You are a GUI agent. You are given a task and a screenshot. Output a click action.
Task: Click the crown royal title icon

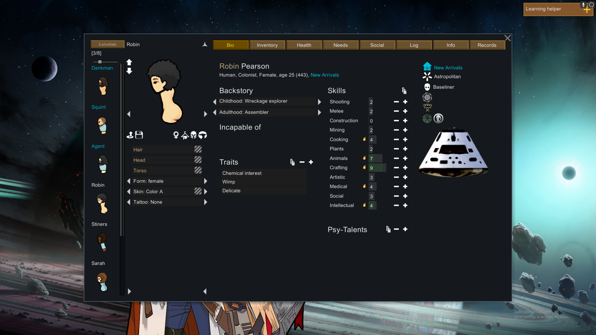tap(427, 107)
